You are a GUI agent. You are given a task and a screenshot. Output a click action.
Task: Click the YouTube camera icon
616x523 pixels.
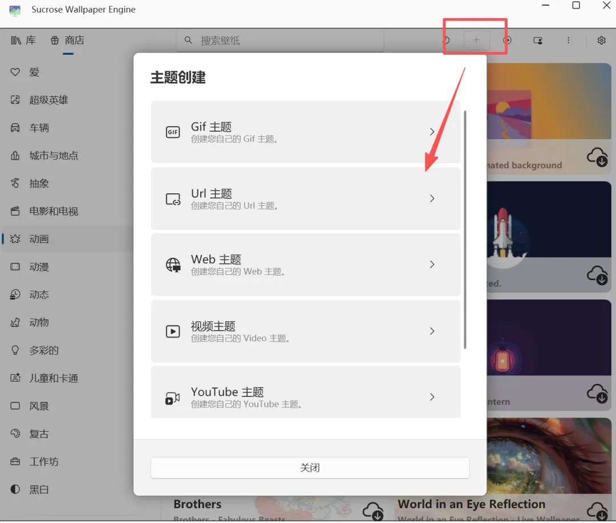click(x=172, y=399)
